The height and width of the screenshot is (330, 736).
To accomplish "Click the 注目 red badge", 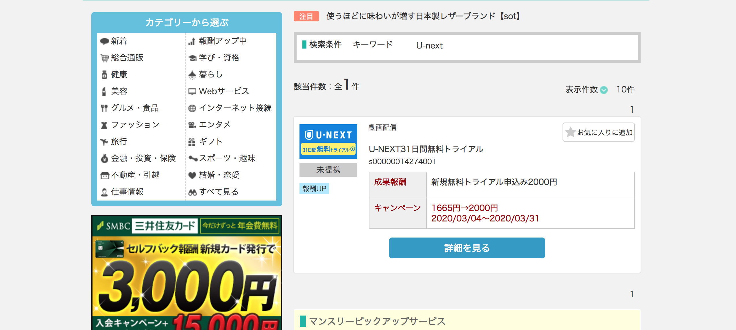I will 306,16.
